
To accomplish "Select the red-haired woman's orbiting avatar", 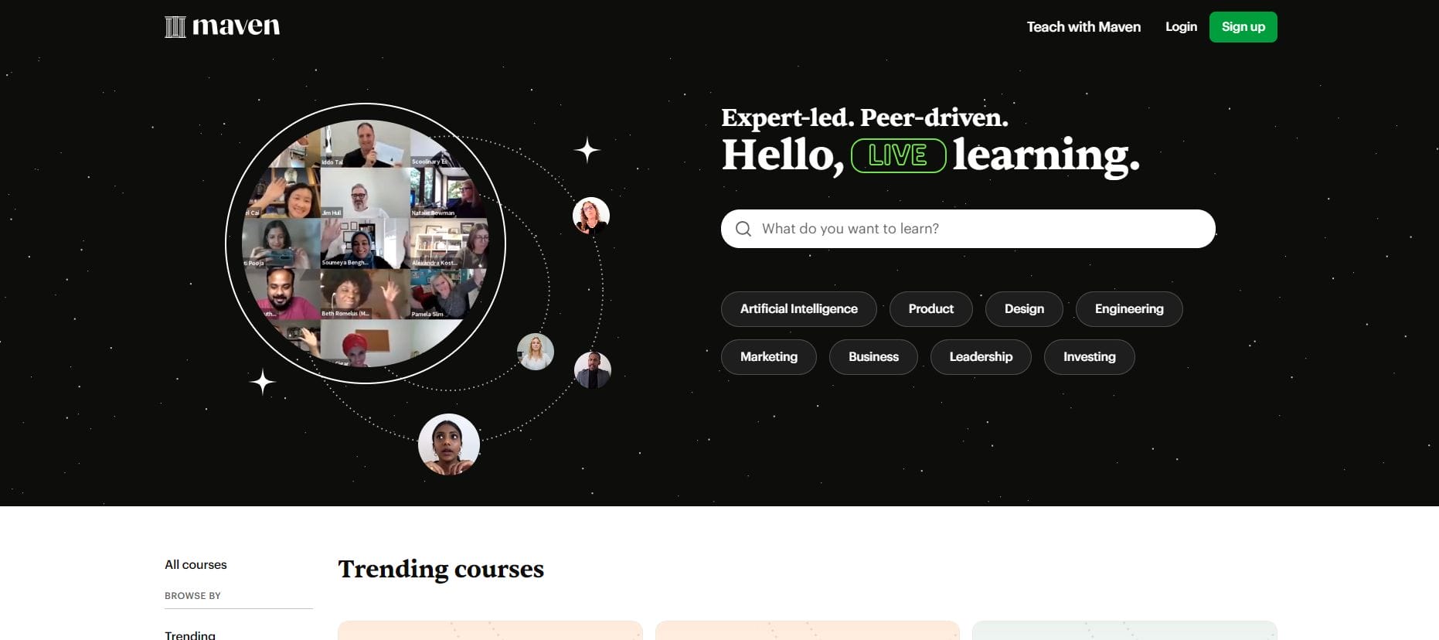I will pyautogui.click(x=591, y=216).
